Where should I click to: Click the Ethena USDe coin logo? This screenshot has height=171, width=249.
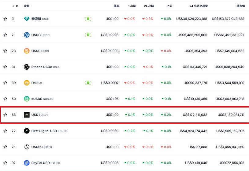(27, 67)
